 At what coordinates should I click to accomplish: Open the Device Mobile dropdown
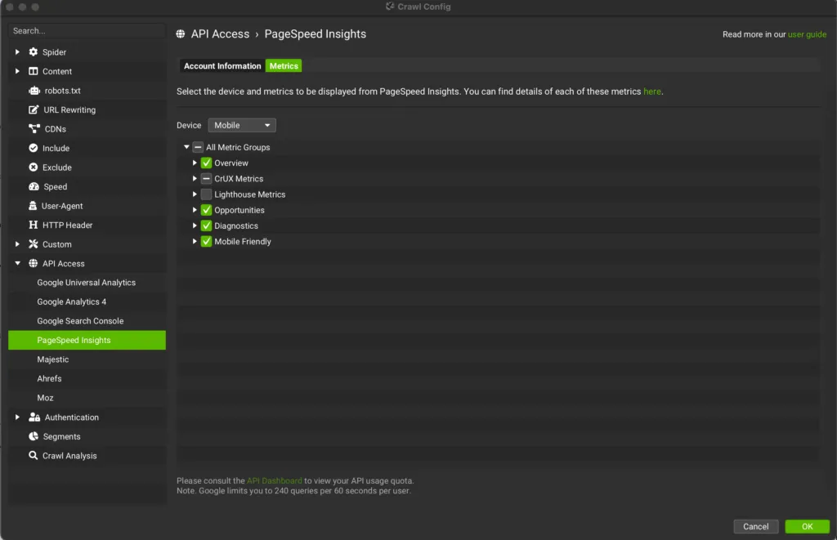click(x=242, y=125)
